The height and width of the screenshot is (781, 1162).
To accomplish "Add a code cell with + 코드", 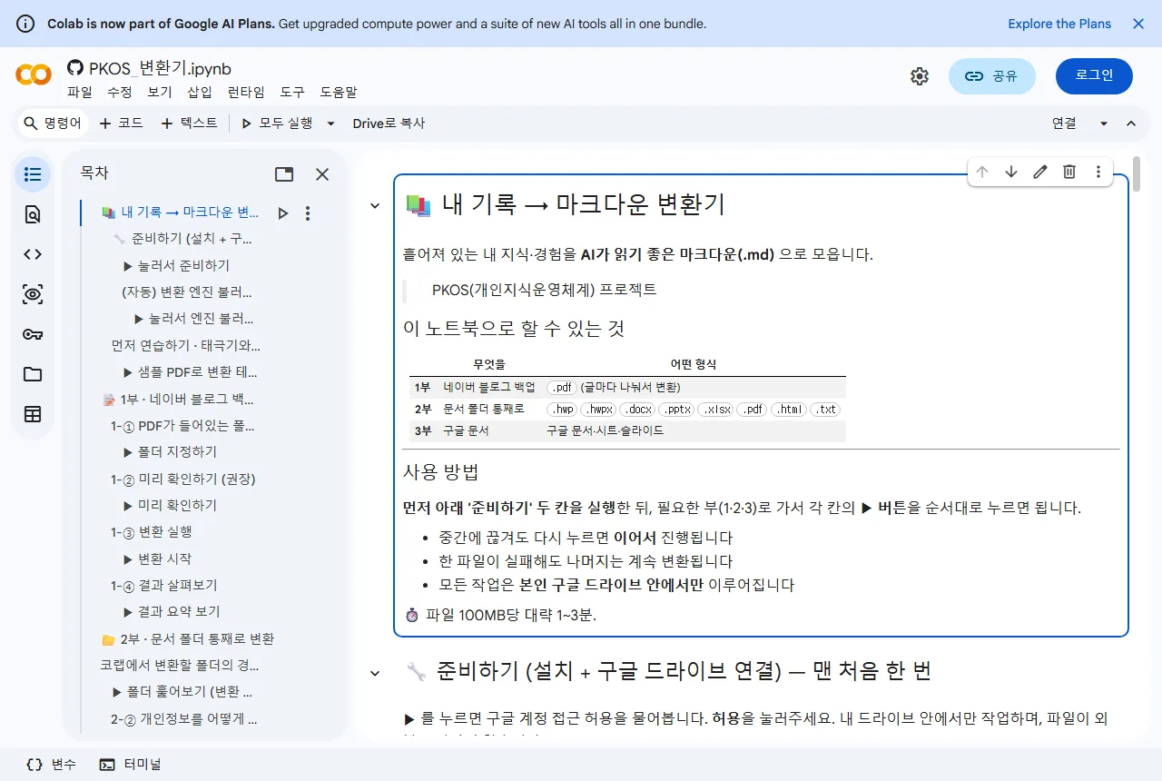I will click(x=121, y=124).
